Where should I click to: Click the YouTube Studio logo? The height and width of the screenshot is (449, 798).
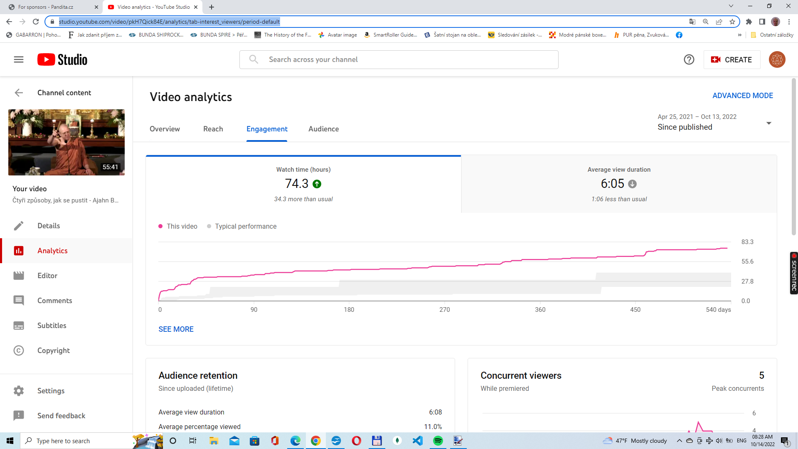[x=62, y=59]
